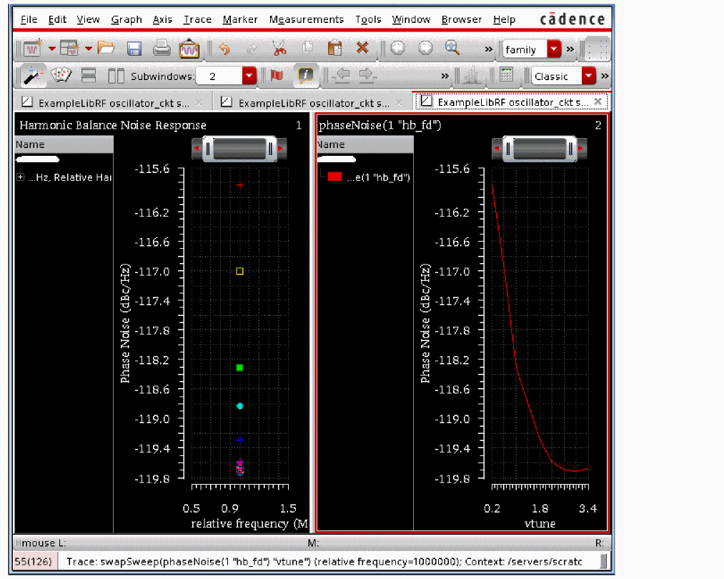Click the Cut scissors icon
This screenshot has width=724, height=579.
click(279, 49)
